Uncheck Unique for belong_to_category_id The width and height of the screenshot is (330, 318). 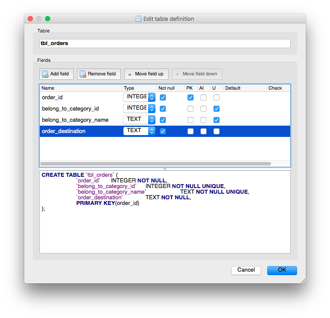pos(217,109)
